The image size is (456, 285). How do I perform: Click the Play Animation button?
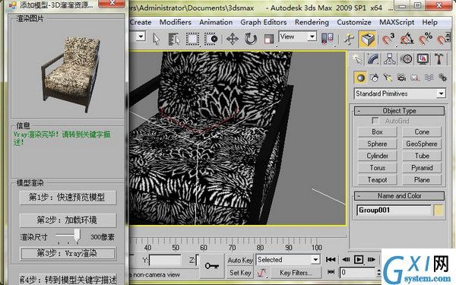click(x=359, y=259)
